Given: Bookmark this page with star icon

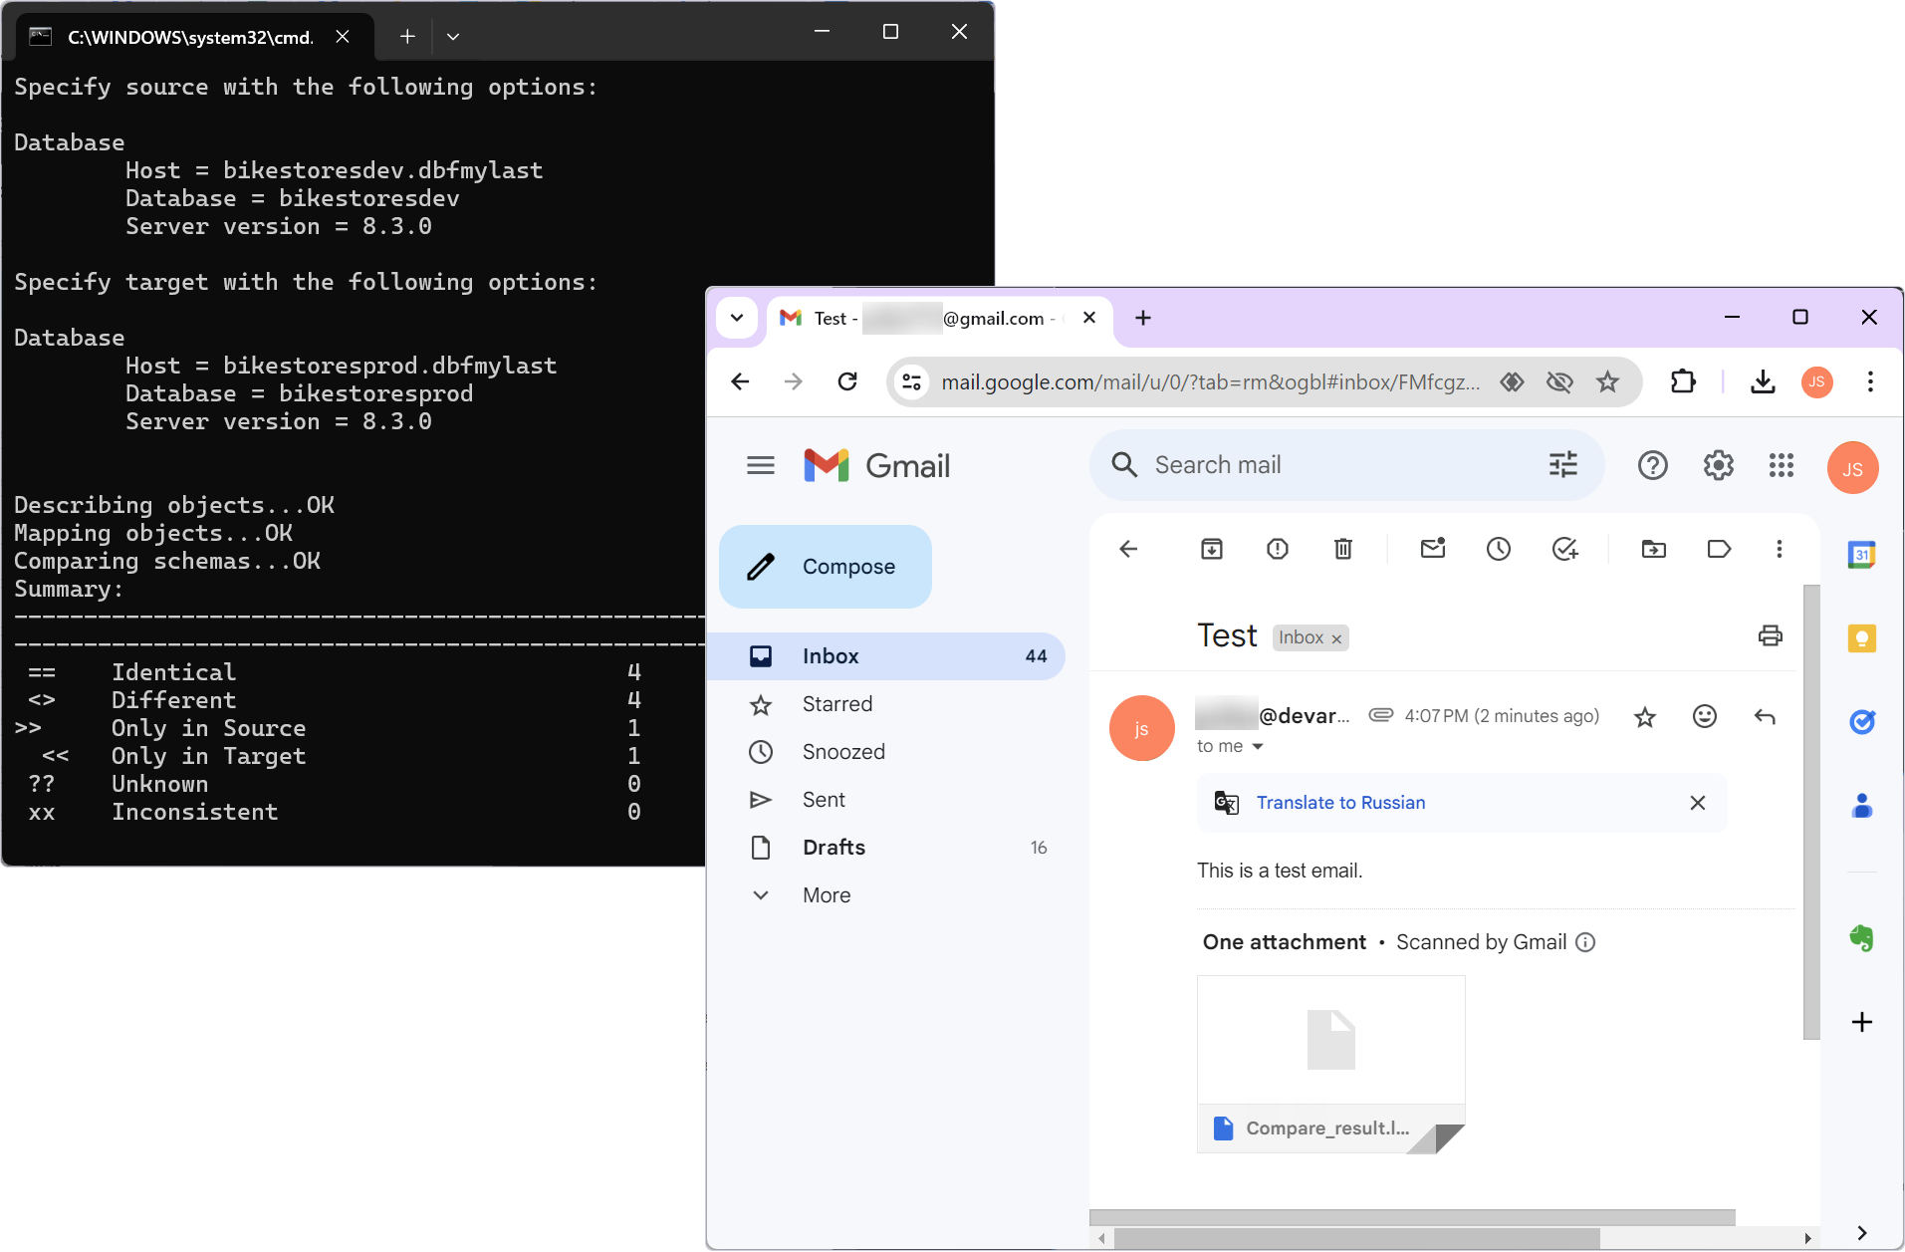Looking at the screenshot, I should pyautogui.click(x=1608, y=381).
